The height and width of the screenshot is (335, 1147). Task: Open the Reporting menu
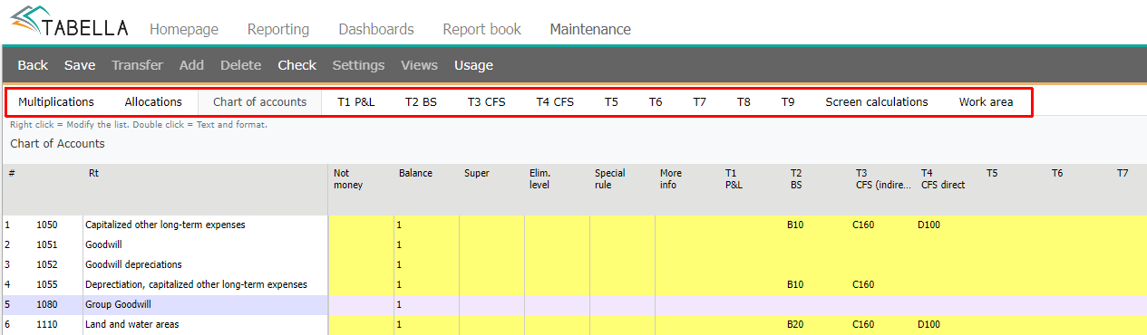(x=278, y=29)
